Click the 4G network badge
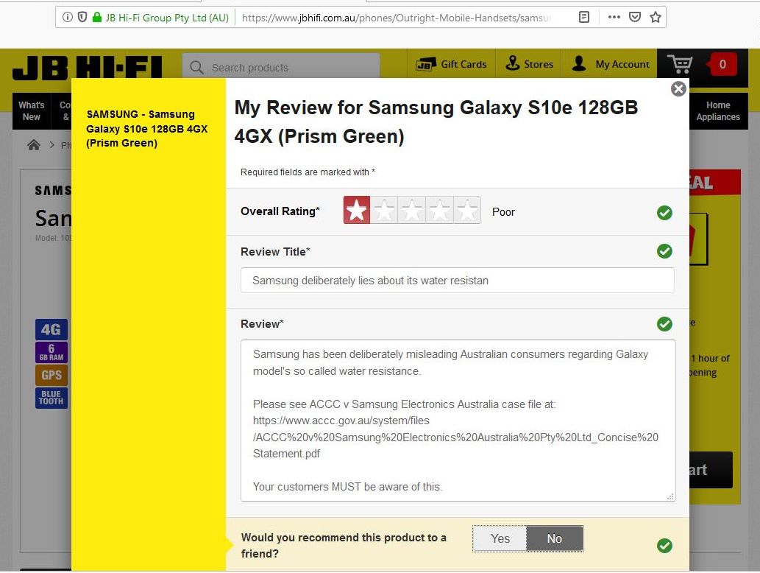The width and height of the screenshot is (760, 573). click(51, 329)
